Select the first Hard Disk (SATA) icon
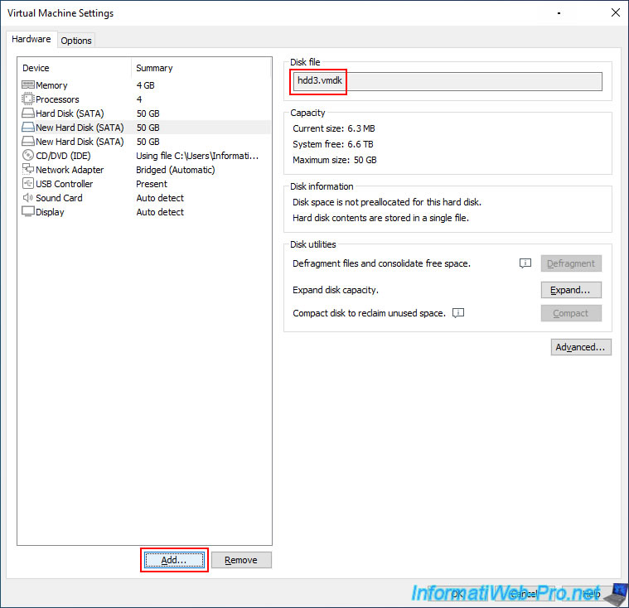The image size is (629, 608). 27,113
